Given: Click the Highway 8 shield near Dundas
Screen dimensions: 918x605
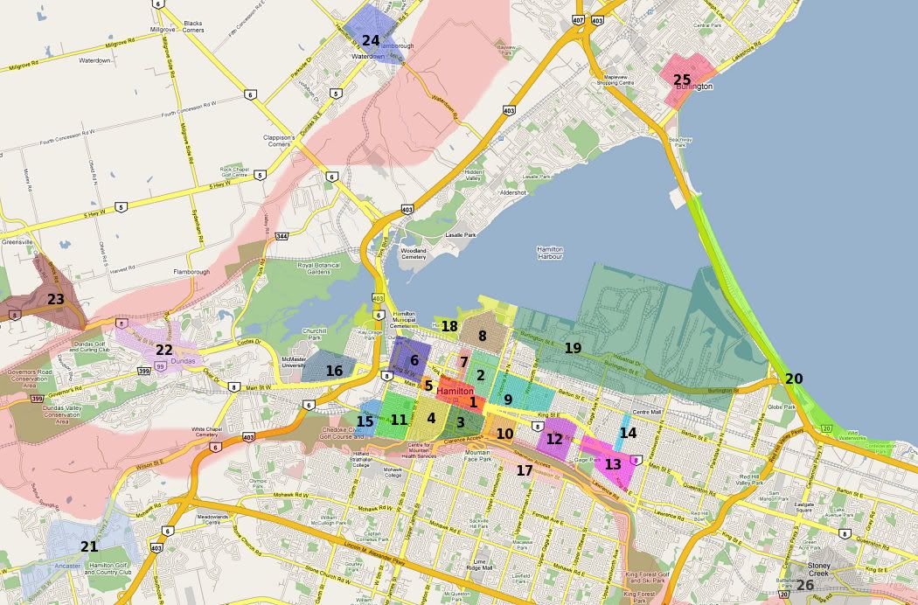Looking at the screenshot, I should tap(233, 387).
